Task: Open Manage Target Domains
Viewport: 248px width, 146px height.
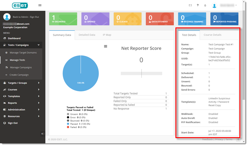Action: (23, 53)
